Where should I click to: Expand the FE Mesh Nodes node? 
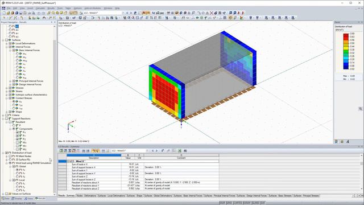tap(6, 156)
